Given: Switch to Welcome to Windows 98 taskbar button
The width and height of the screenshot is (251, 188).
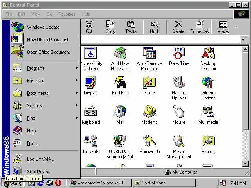Looking at the screenshot, I should [100, 183].
